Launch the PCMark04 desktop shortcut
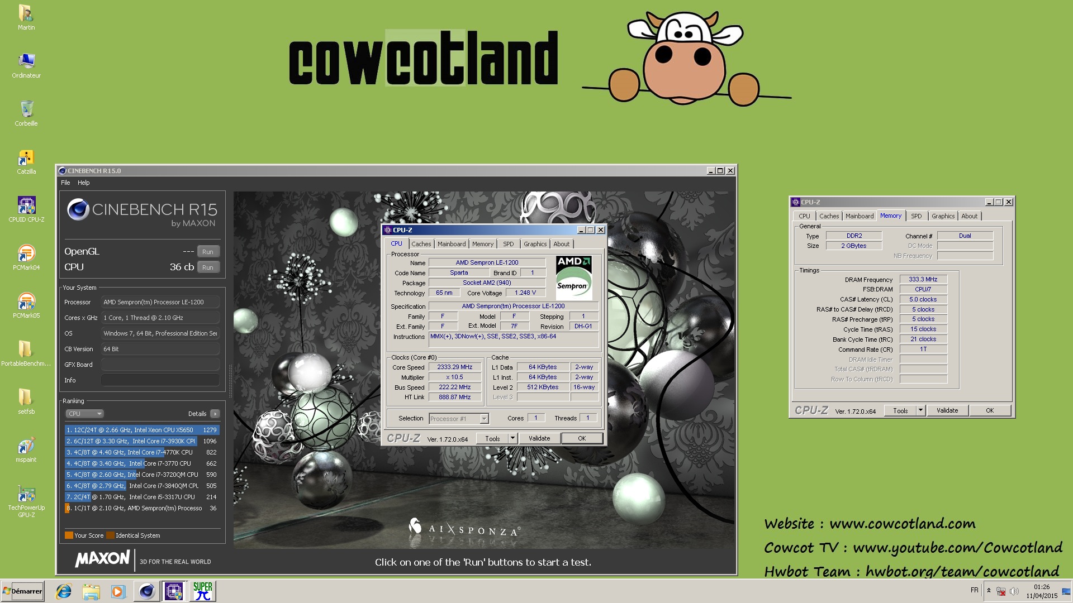The image size is (1073, 603). [26, 257]
